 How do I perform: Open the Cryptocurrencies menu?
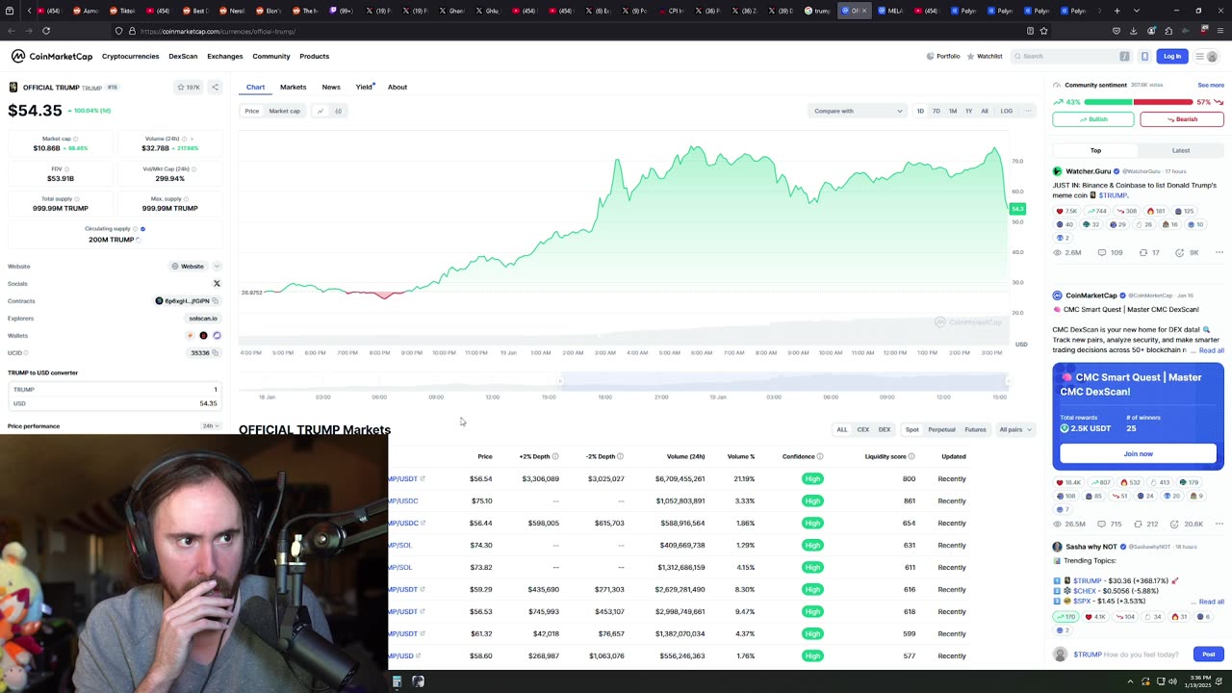coord(130,56)
